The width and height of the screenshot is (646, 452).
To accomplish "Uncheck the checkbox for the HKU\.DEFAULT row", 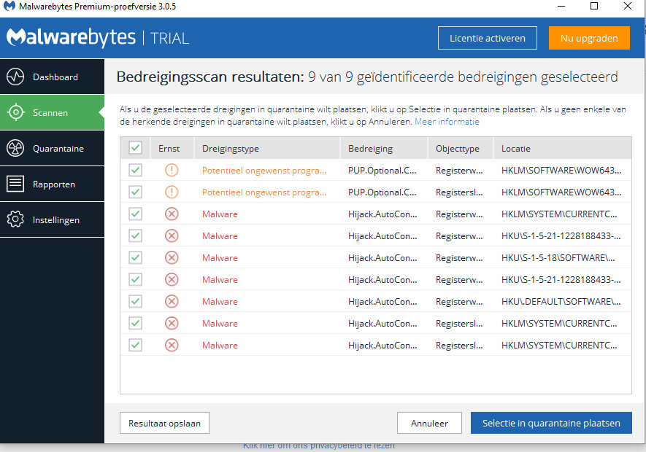I will coord(135,301).
